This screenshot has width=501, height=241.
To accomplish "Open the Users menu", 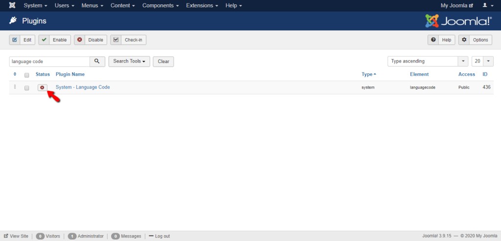I will [65, 5].
